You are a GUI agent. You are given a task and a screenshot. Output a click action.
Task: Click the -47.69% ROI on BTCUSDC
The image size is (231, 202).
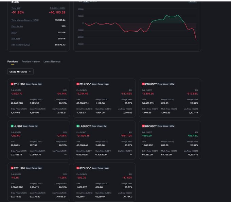click(x=127, y=178)
